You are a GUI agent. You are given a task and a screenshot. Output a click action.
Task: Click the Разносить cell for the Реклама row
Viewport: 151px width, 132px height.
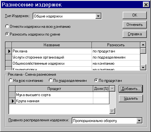[116, 51]
